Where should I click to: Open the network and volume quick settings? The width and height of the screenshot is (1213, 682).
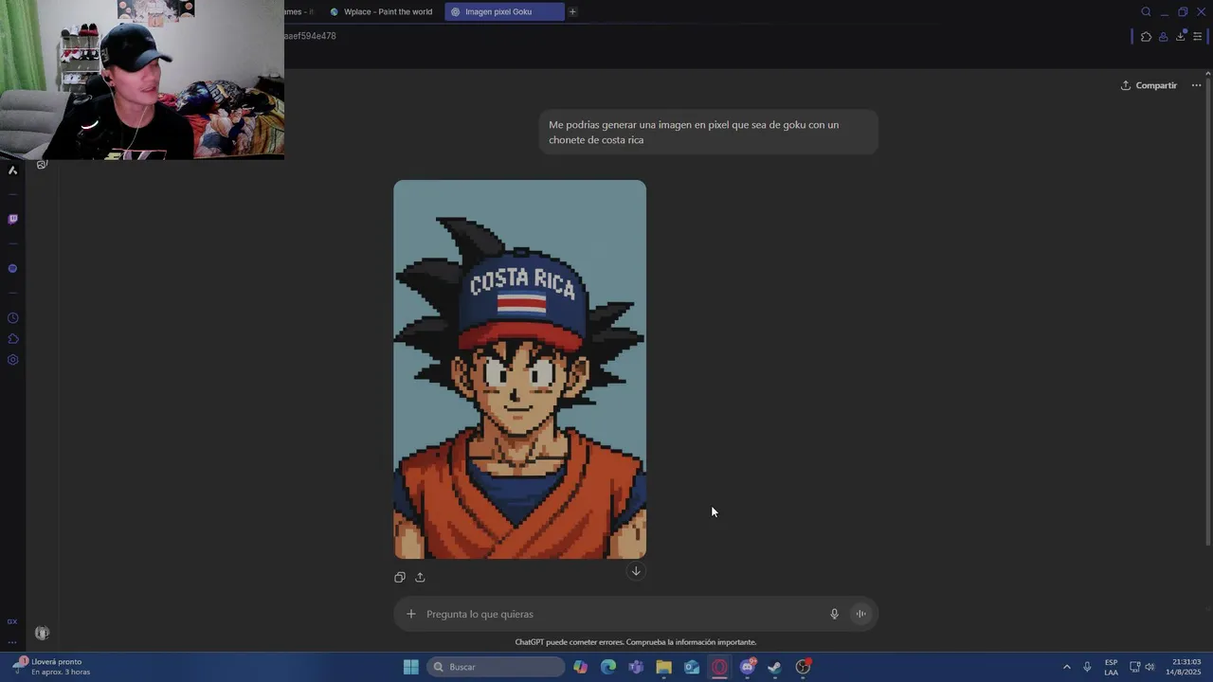coord(1142,667)
